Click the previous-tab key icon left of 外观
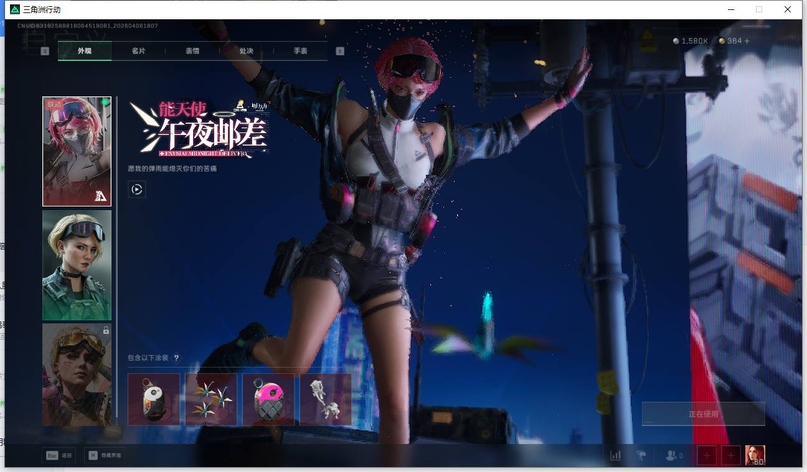807x472 pixels. pos(45,51)
